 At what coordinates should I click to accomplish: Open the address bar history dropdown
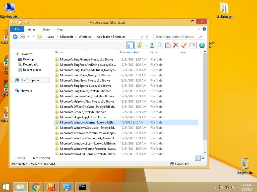(x=142, y=37)
